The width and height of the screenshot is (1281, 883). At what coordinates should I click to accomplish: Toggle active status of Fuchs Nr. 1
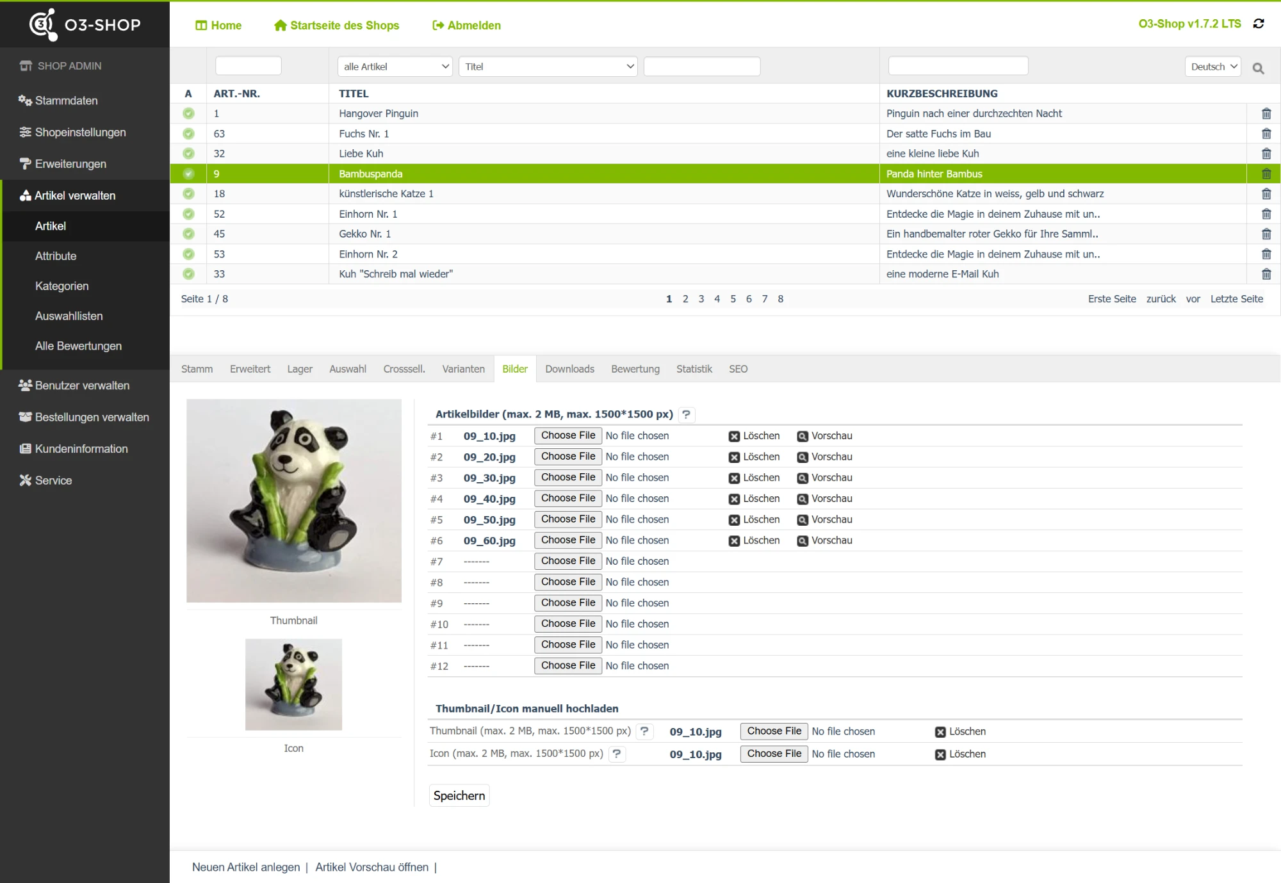pyautogui.click(x=188, y=134)
